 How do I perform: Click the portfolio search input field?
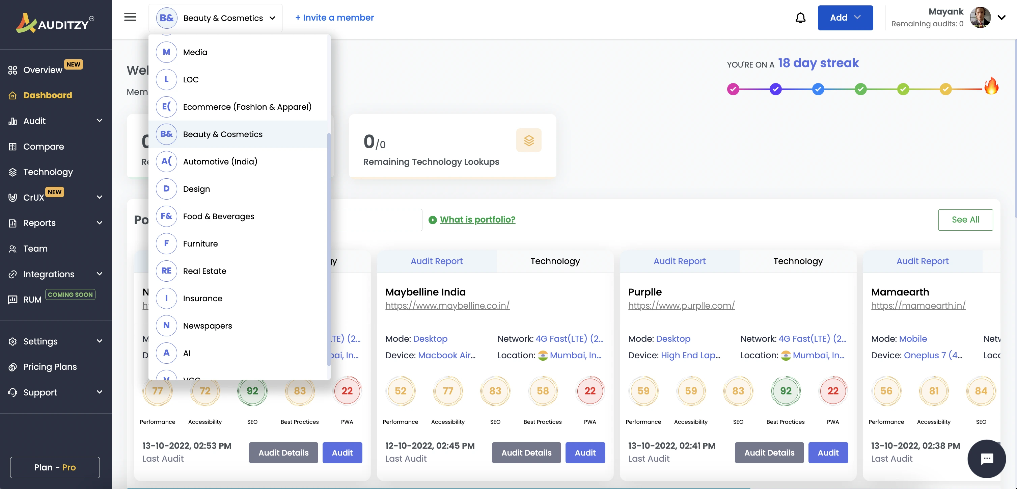click(376, 220)
